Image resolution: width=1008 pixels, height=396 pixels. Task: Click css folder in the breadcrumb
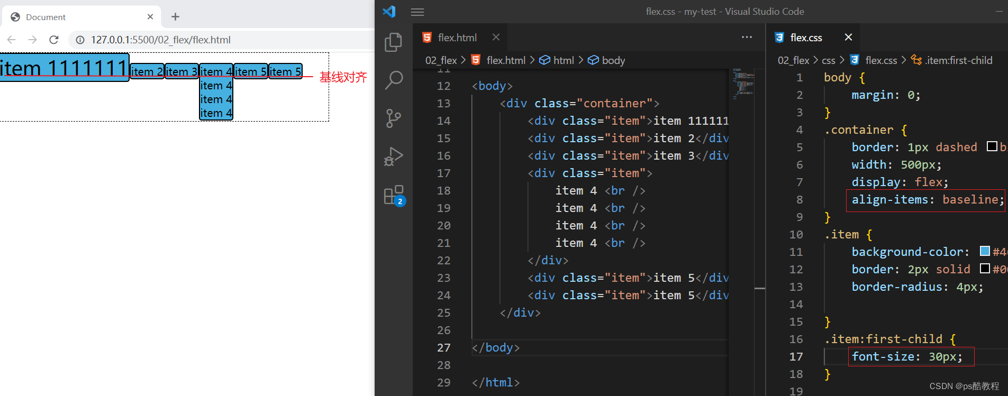(x=829, y=60)
